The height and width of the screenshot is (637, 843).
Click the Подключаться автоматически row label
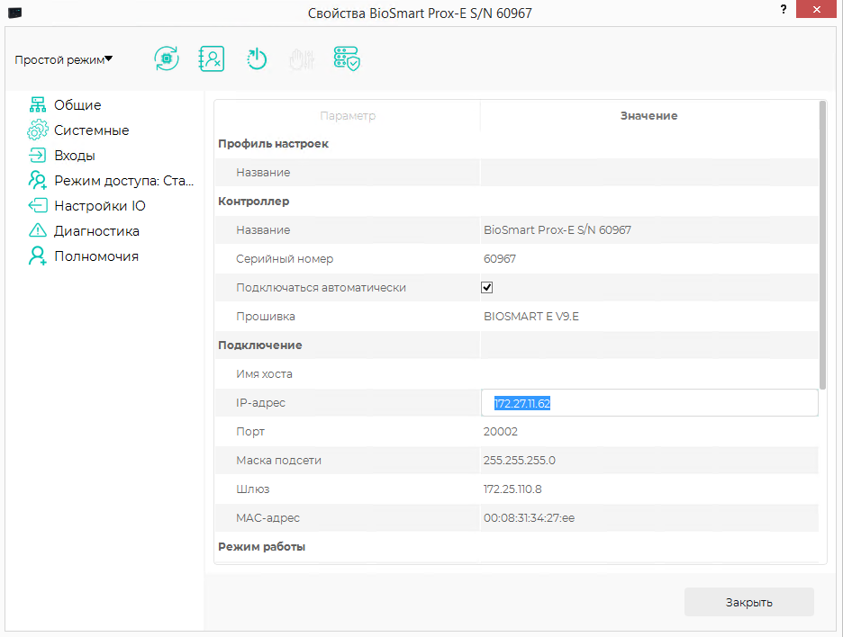pyautogui.click(x=321, y=287)
